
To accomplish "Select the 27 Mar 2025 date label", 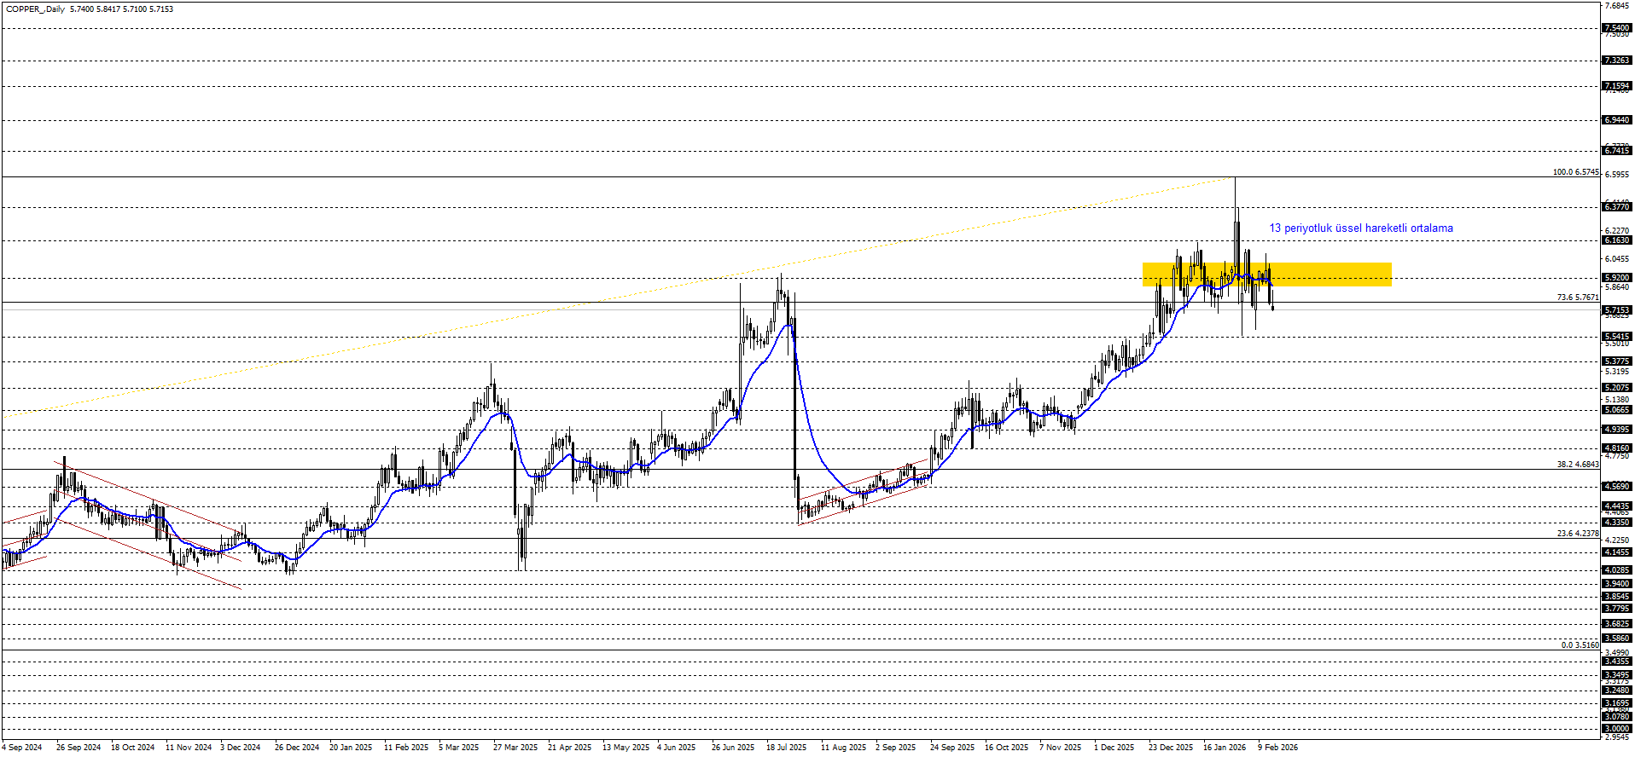I will click(515, 748).
